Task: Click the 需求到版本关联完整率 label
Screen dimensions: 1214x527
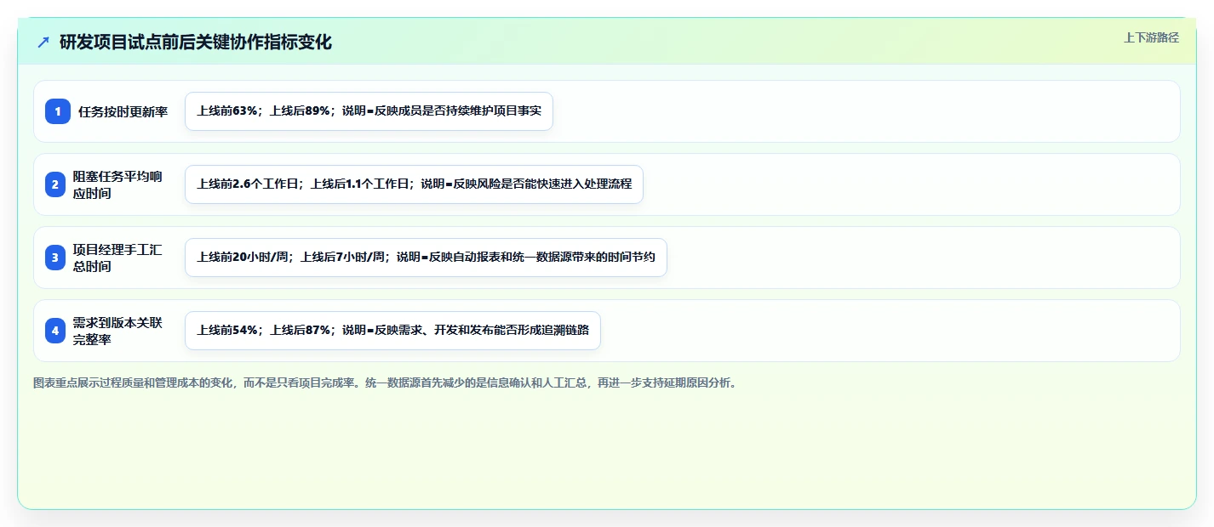Action: [117, 331]
